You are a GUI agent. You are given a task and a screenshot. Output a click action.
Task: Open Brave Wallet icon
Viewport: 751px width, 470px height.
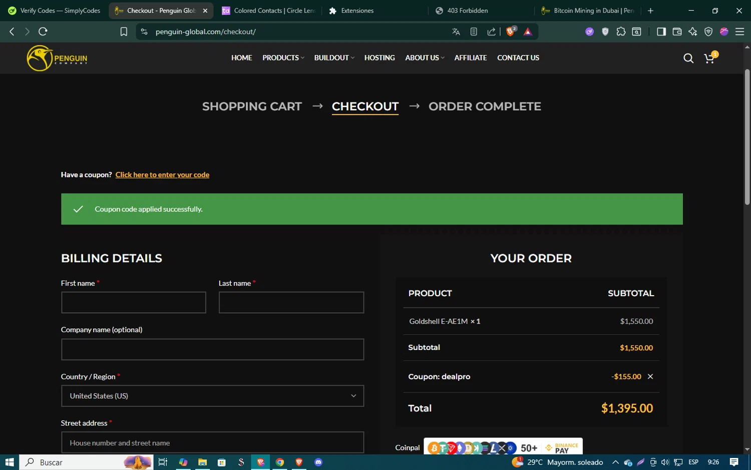(x=677, y=32)
